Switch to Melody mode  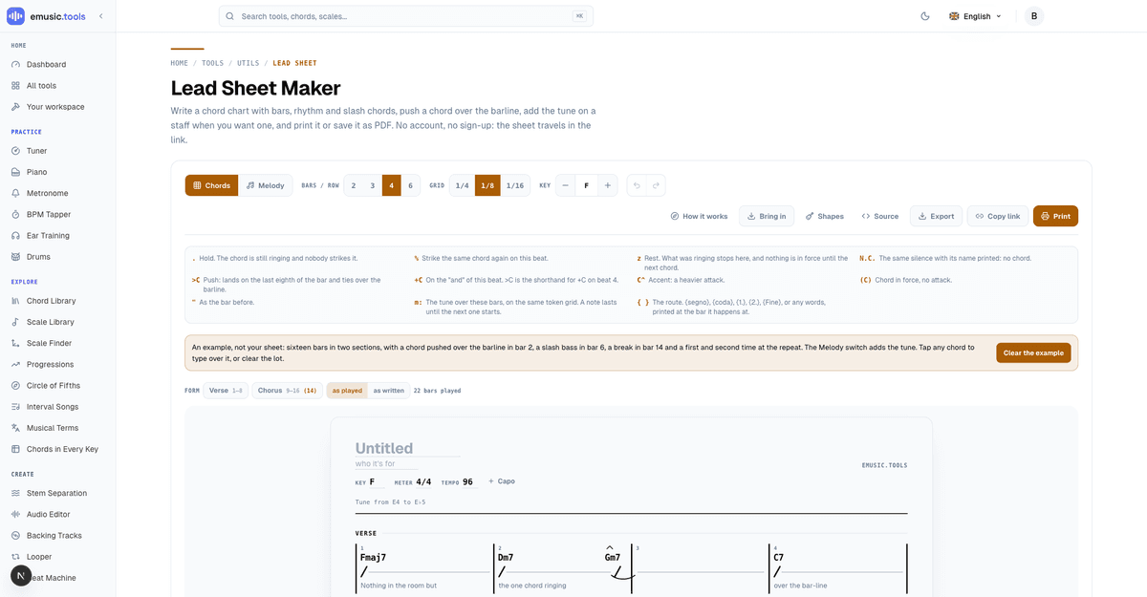[265, 185]
